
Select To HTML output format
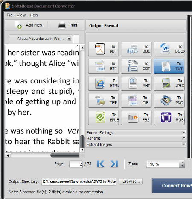pyautogui.click(x=103, y=83)
